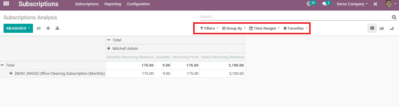Open the Group By dropdown
The height and width of the screenshot is (107, 399).
point(234,28)
